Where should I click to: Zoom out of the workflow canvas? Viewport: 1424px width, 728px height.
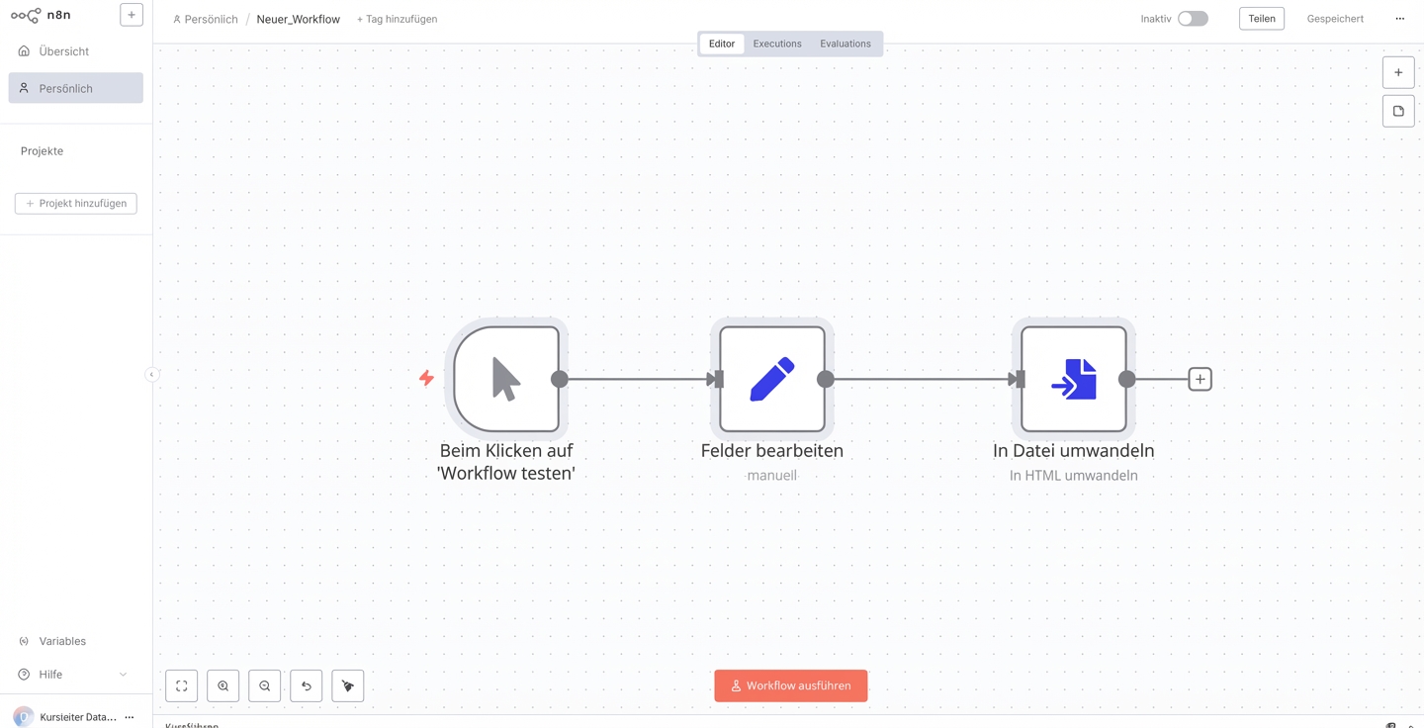[265, 685]
